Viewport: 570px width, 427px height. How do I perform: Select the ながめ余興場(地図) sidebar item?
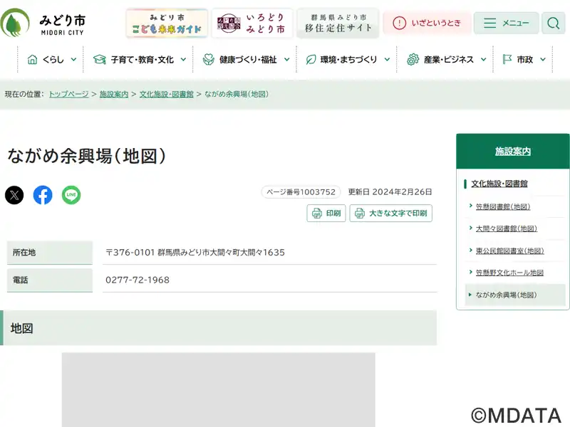click(x=514, y=295)
